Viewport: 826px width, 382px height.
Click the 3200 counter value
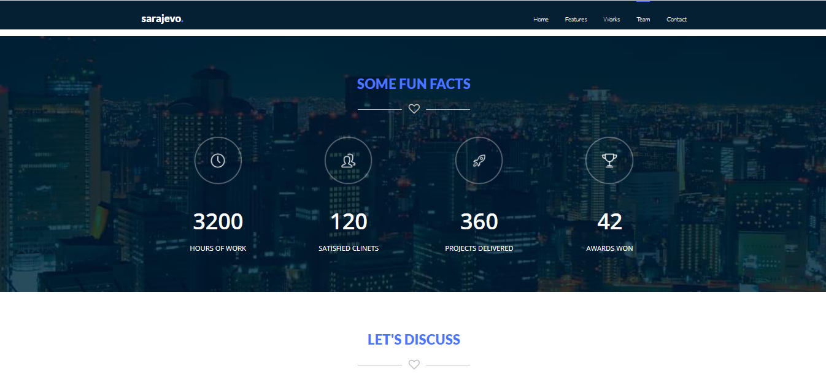(218, 221)
